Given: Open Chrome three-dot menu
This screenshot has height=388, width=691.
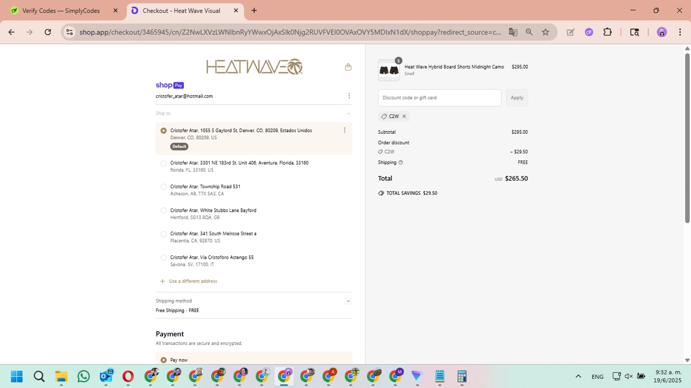Looking at the screenshot, I should click(680, 32).
